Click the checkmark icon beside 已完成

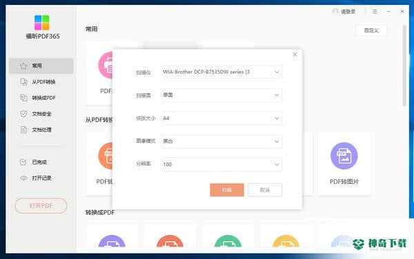point(23,162)
